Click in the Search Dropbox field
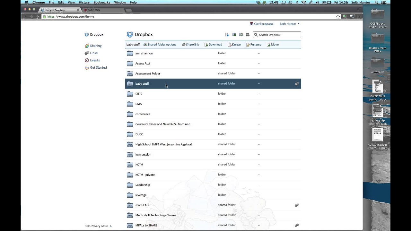Viewport: 411px width, 231px height. (x=277, y=35)
